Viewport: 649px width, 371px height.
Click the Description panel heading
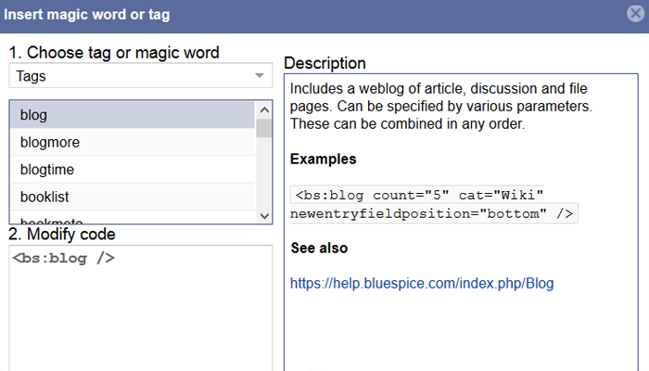point(324,63)
